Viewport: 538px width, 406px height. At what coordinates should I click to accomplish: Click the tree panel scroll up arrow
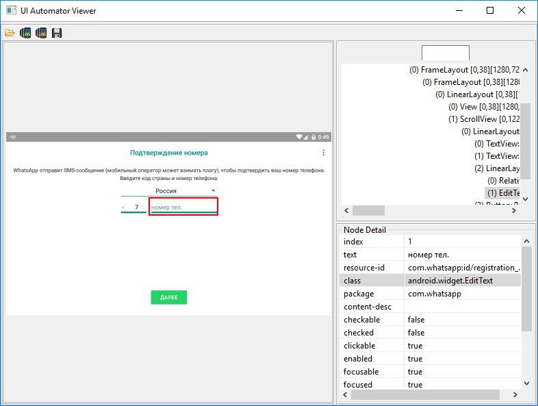coord(525,70)
